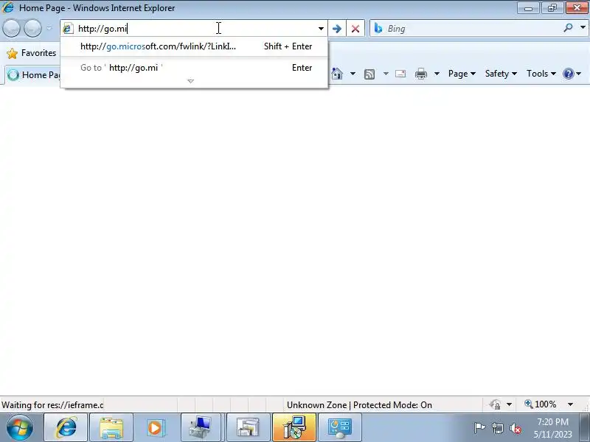Click the Help question mark icon
This screenshot has width=590, height=442.
(568, 74)
